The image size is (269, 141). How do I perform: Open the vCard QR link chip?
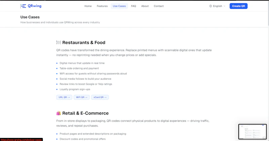click(100, 97)
